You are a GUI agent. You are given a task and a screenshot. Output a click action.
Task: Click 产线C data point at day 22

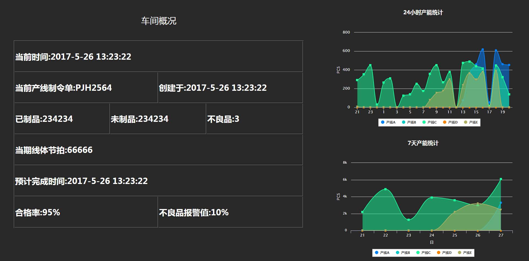(385, 189)
